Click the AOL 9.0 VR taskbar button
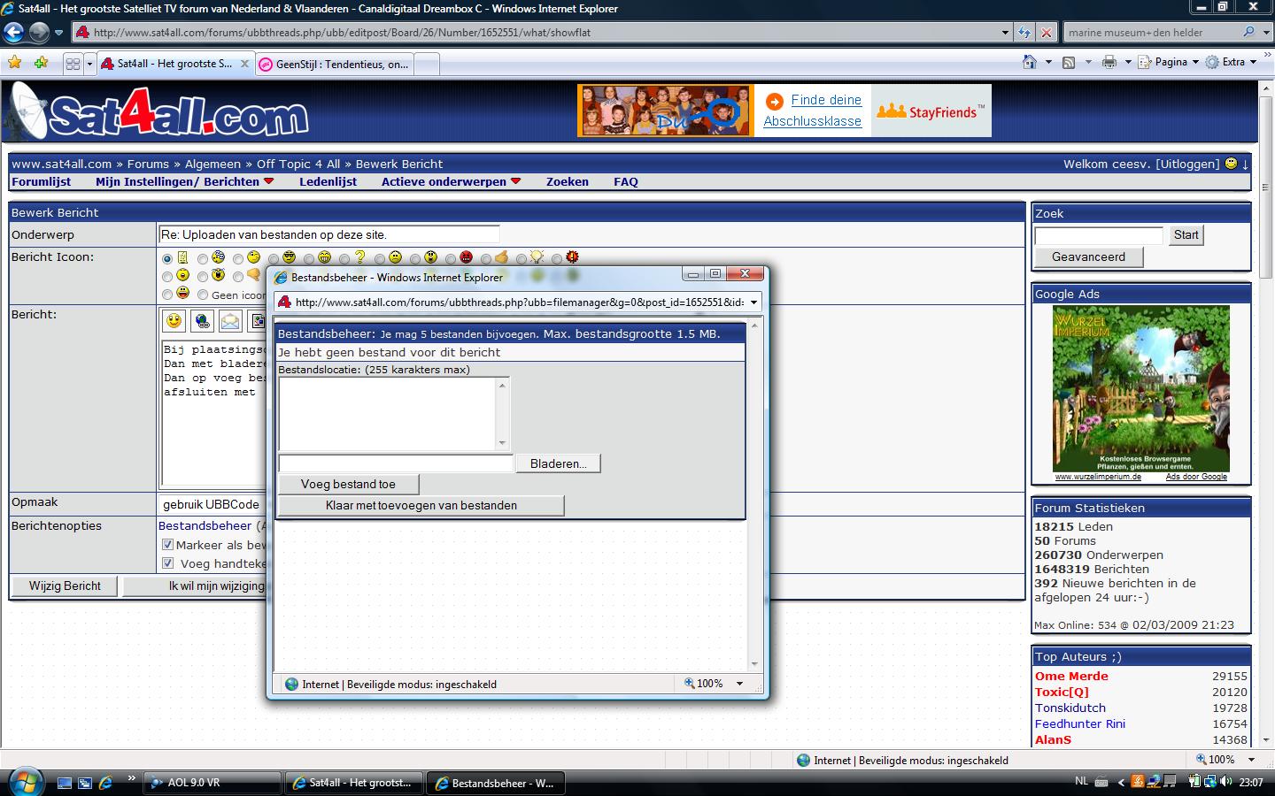 click(x=212, y=783)
